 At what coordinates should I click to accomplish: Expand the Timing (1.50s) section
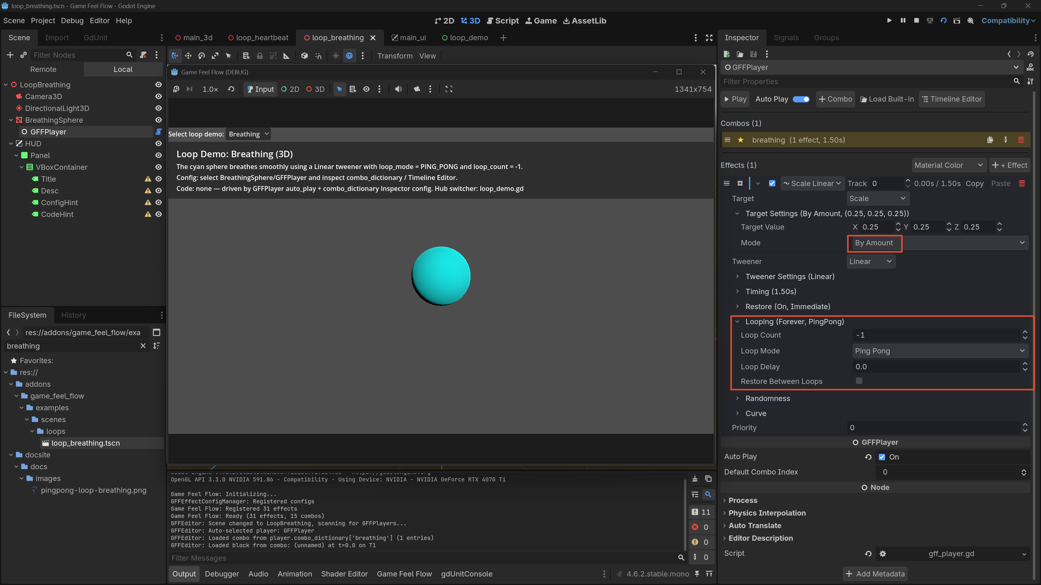pyautogui.click(x=771, y=291)
